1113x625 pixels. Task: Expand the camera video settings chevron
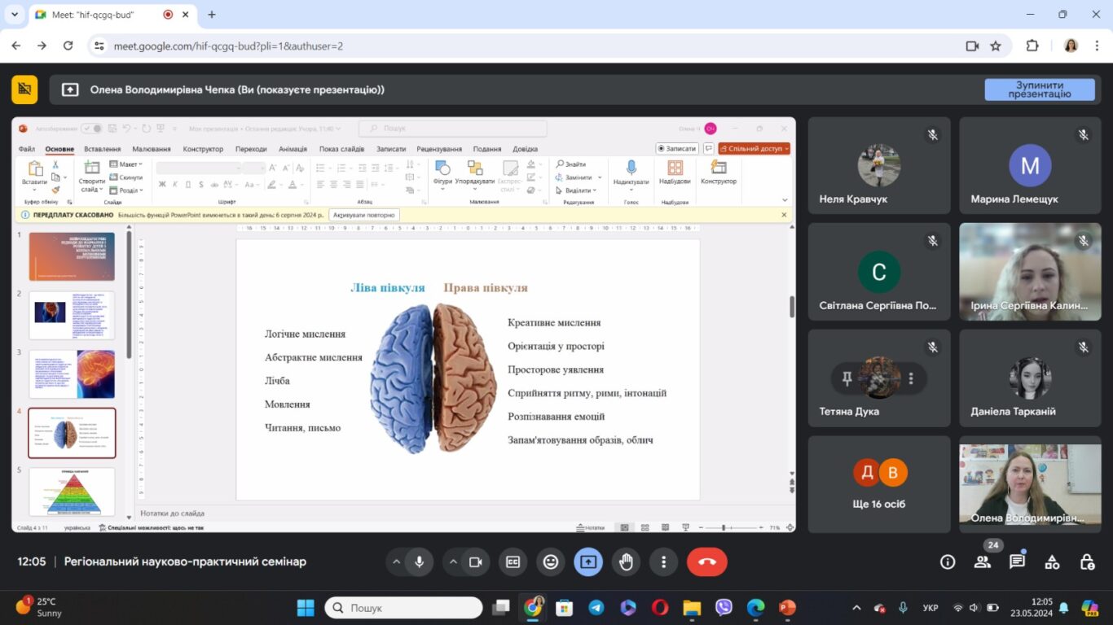click(453, 562)
